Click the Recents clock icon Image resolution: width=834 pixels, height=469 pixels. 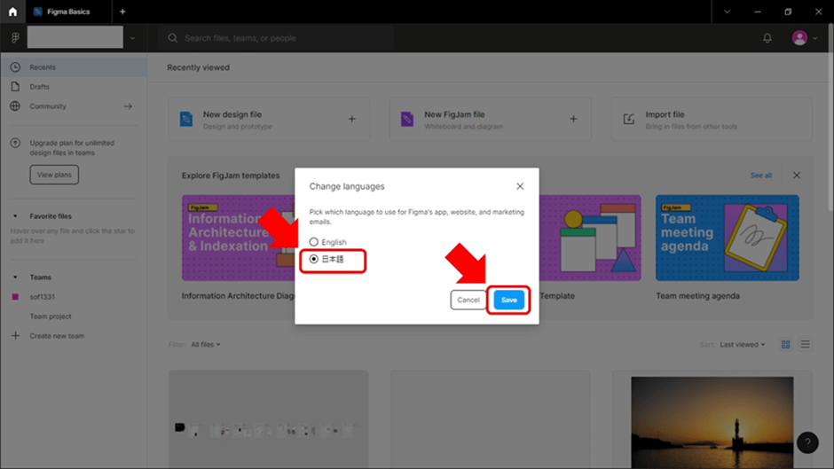tap(15, 67)
